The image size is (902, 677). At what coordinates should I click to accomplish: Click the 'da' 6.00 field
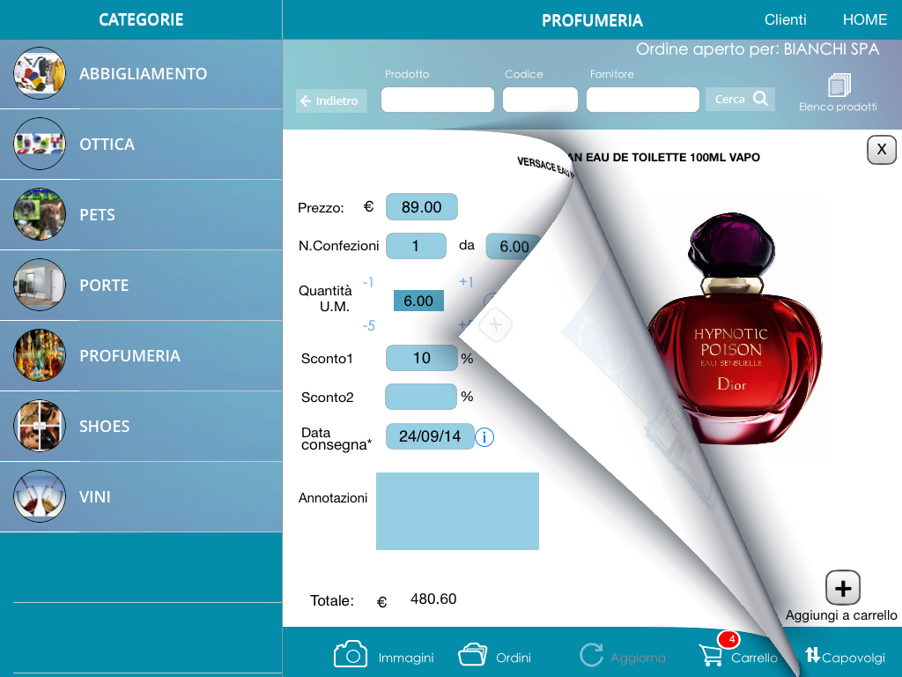[514, 247]
